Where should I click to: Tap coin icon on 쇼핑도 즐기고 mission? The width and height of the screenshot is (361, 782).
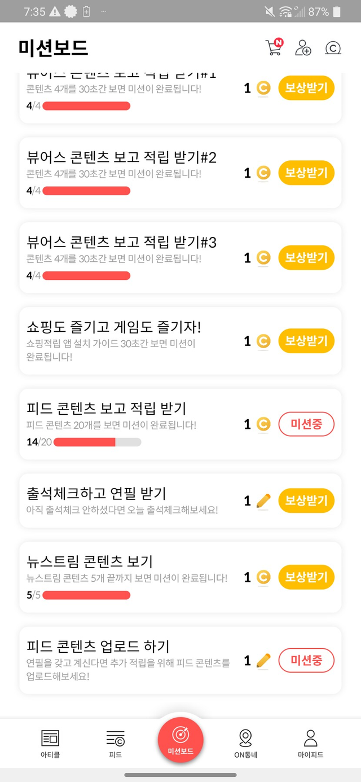pyautogui.click(x=263, y=341)
